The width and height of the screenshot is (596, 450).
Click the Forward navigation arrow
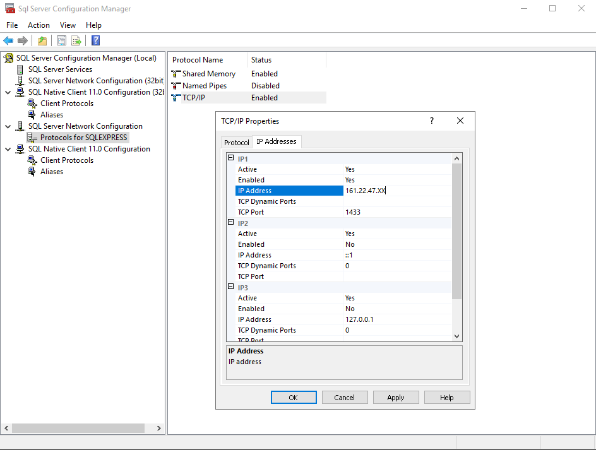click(x=22, y=40)
